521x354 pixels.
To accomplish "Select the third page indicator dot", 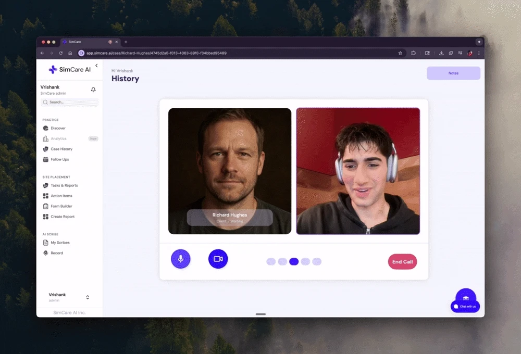I will 294,261.
